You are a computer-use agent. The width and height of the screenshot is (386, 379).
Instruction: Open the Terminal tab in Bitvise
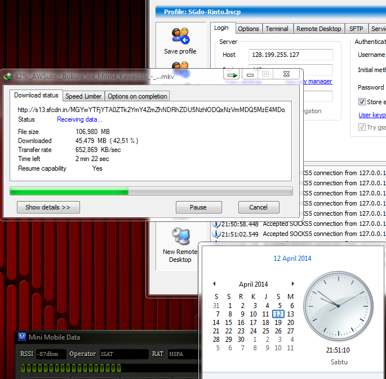[277, 29]
